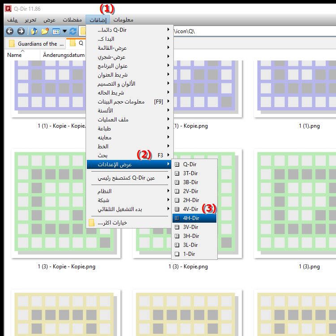Expand the الألوان و التصميم submenu
Screen dimensions: 336x336
point(129,84)
